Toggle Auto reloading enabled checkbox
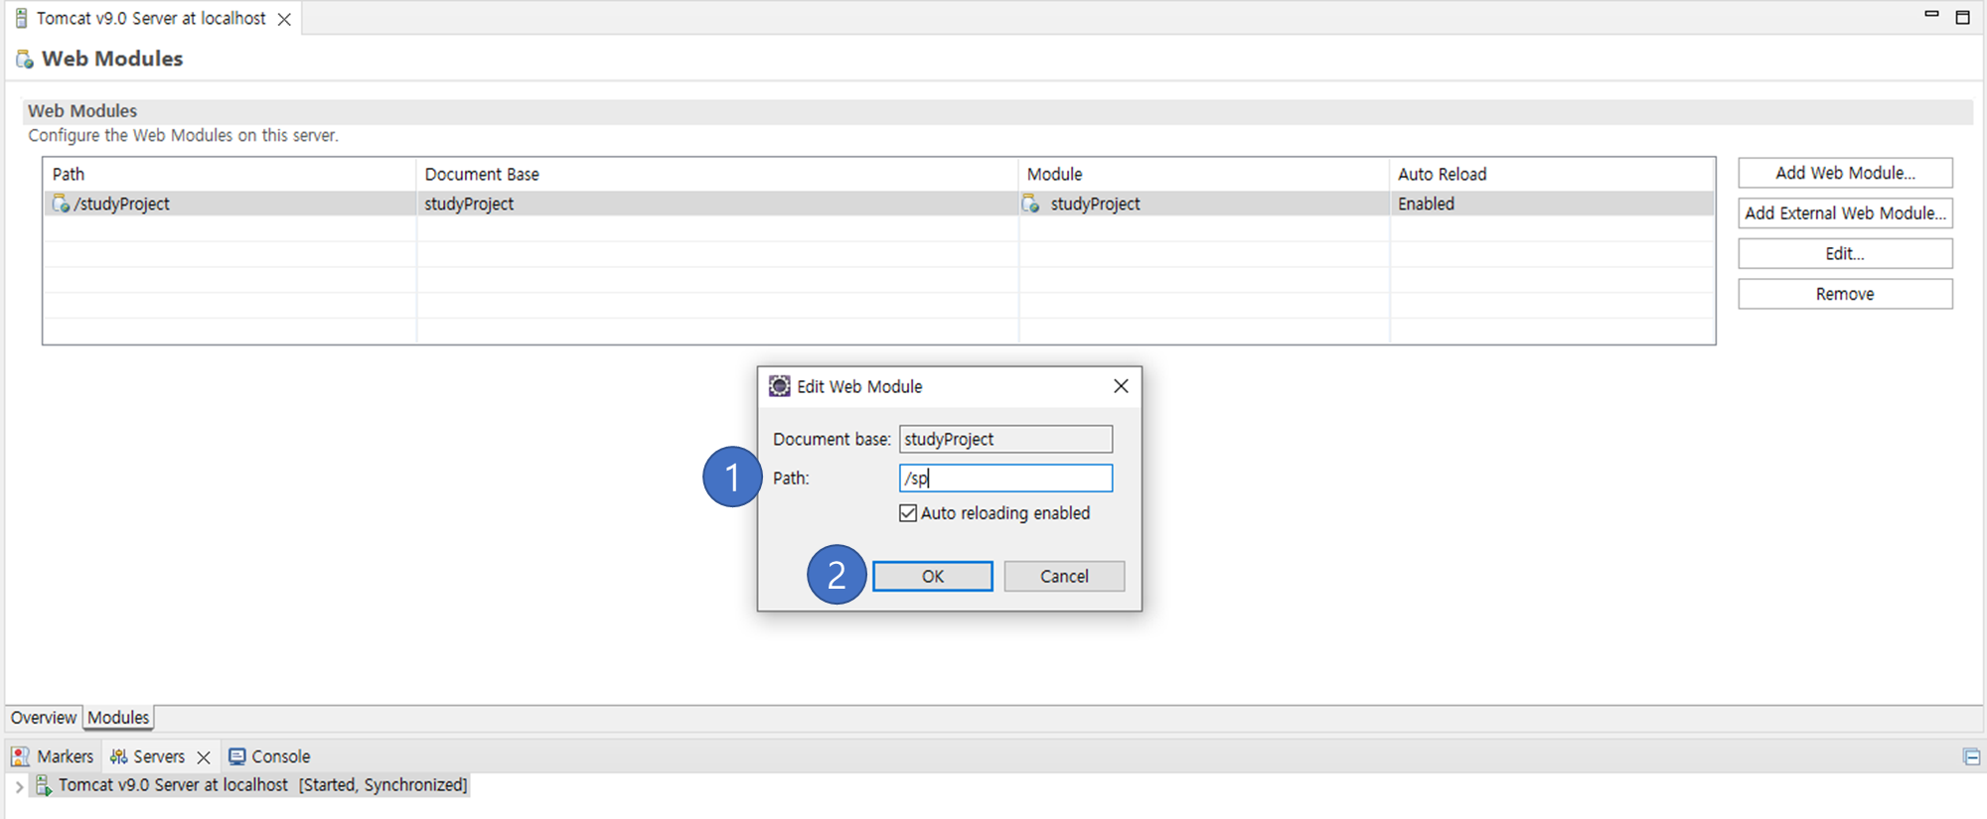 (x=908, y=513)
